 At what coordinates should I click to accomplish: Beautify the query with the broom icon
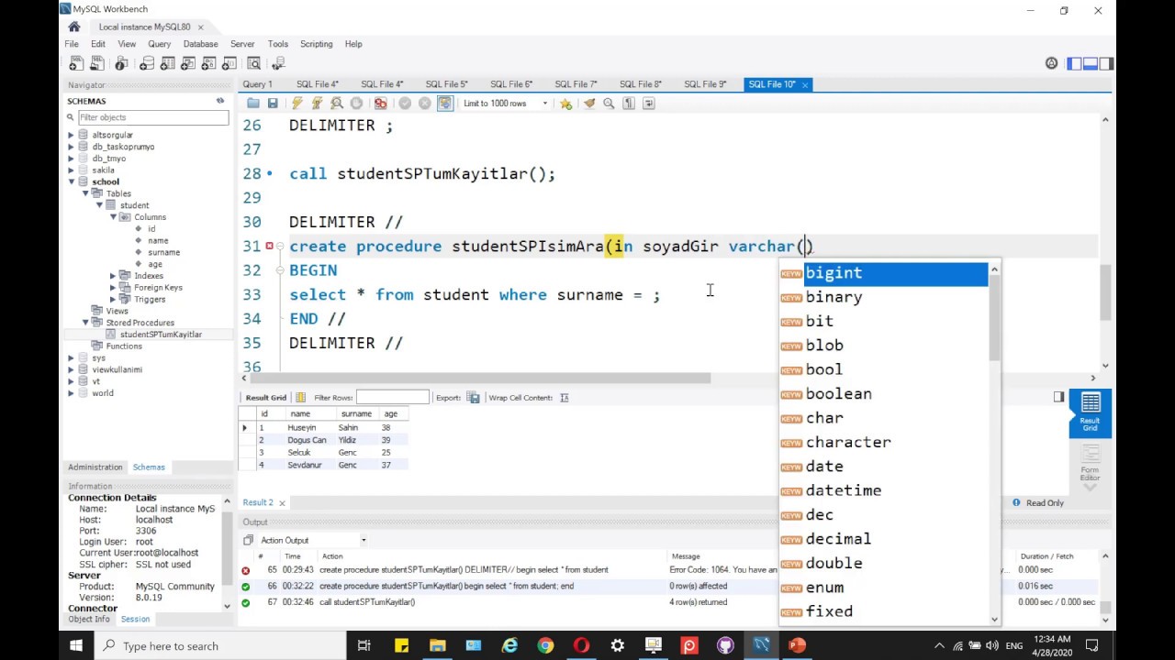click(x=589, y=104)
